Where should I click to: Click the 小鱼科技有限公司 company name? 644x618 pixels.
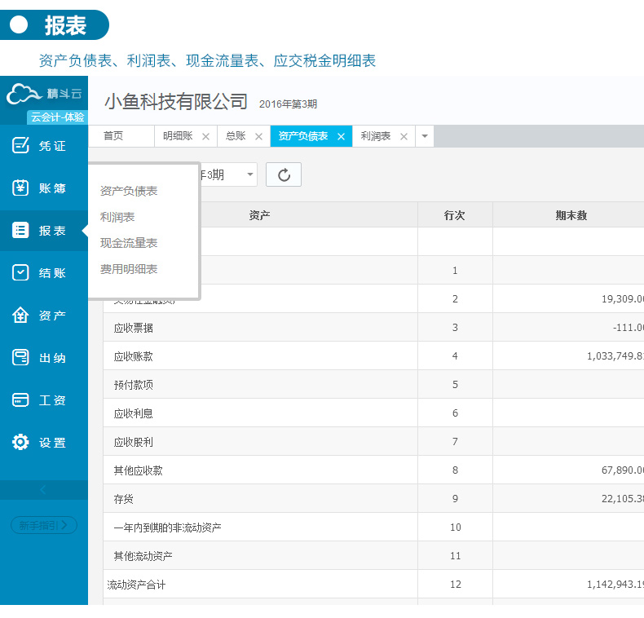[x=176, y=101]
